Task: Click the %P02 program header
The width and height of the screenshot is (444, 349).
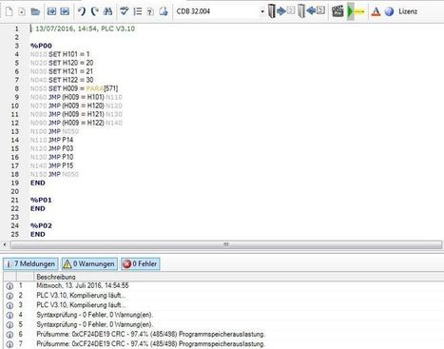Action: [41, 225]
